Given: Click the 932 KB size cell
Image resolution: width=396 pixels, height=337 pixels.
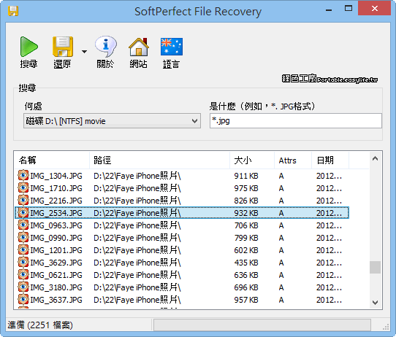Looking at the screenshot, I should click(246, 213).
